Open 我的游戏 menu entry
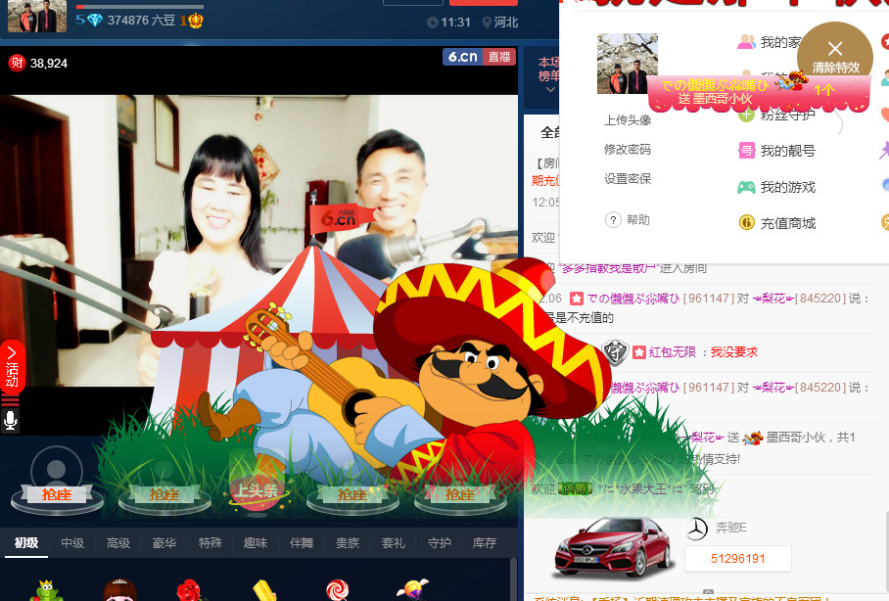 [787, 187]
